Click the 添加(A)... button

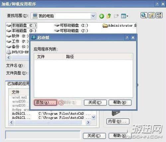tap(45, 102)
